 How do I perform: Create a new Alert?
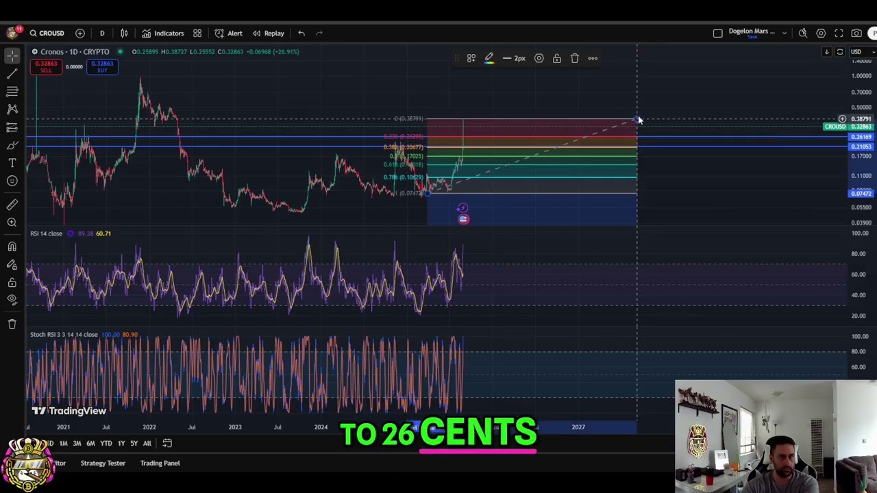click(x=228, y=33)
